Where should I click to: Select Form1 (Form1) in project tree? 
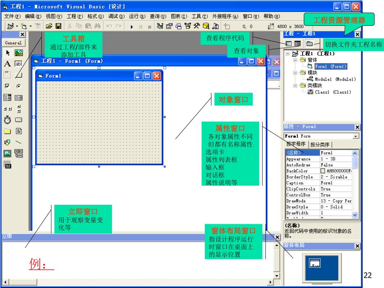[331, 66]
